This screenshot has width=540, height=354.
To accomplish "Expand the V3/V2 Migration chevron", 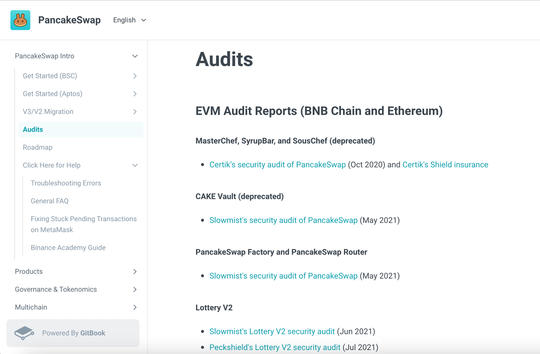I will (135, 112).
